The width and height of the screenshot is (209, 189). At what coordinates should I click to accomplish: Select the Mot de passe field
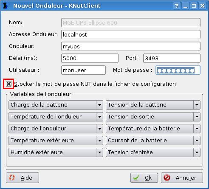coord(178,70)
